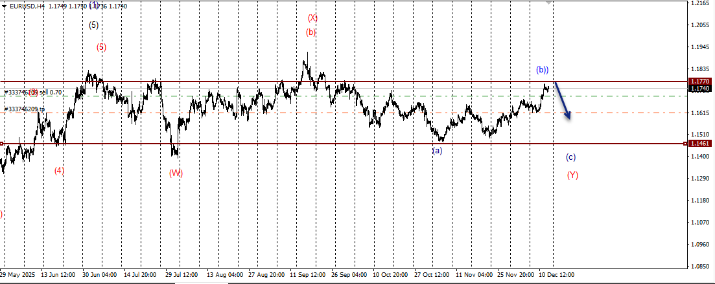Click the 13 Aug 04:00 time axis label

[224, 275]
